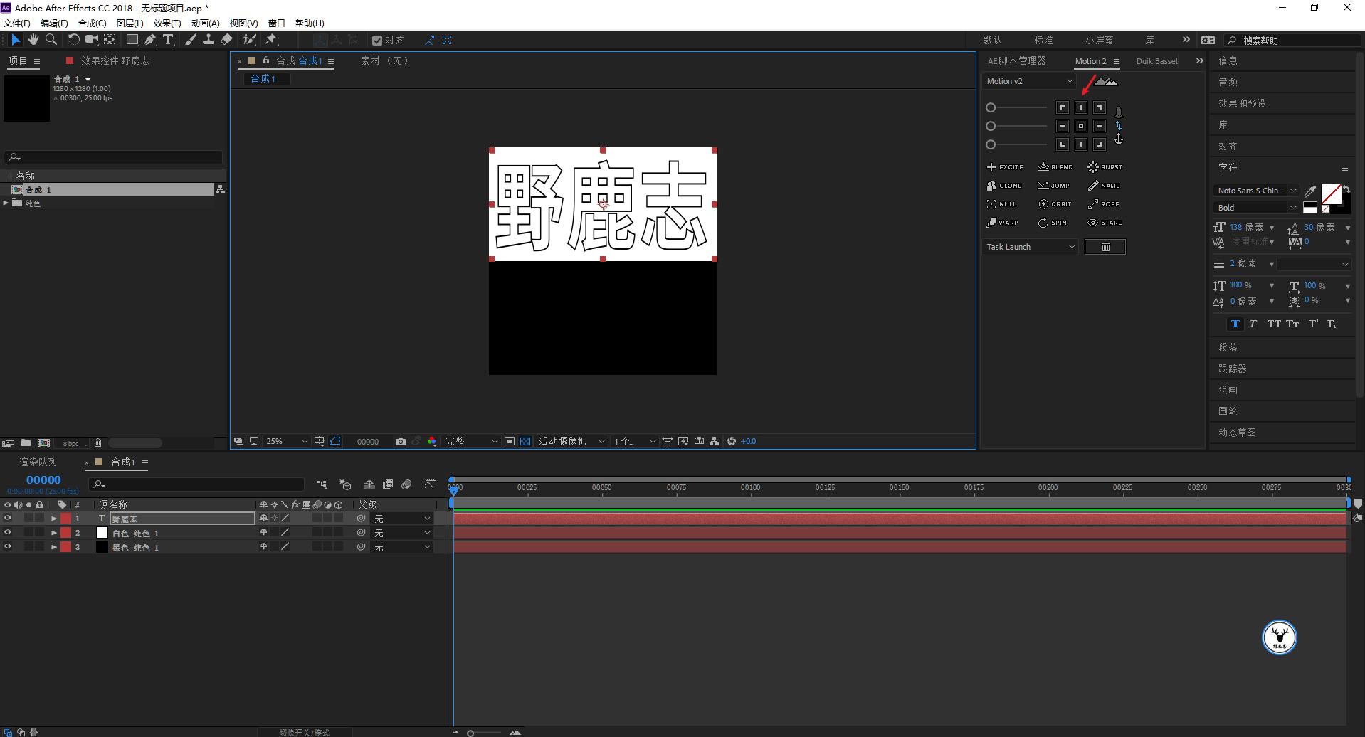The height and width of the screenshot is (737, 1365).
Task: Select the Horizontal Type tool
Action: pyautogui.click(x=168, y=39)
